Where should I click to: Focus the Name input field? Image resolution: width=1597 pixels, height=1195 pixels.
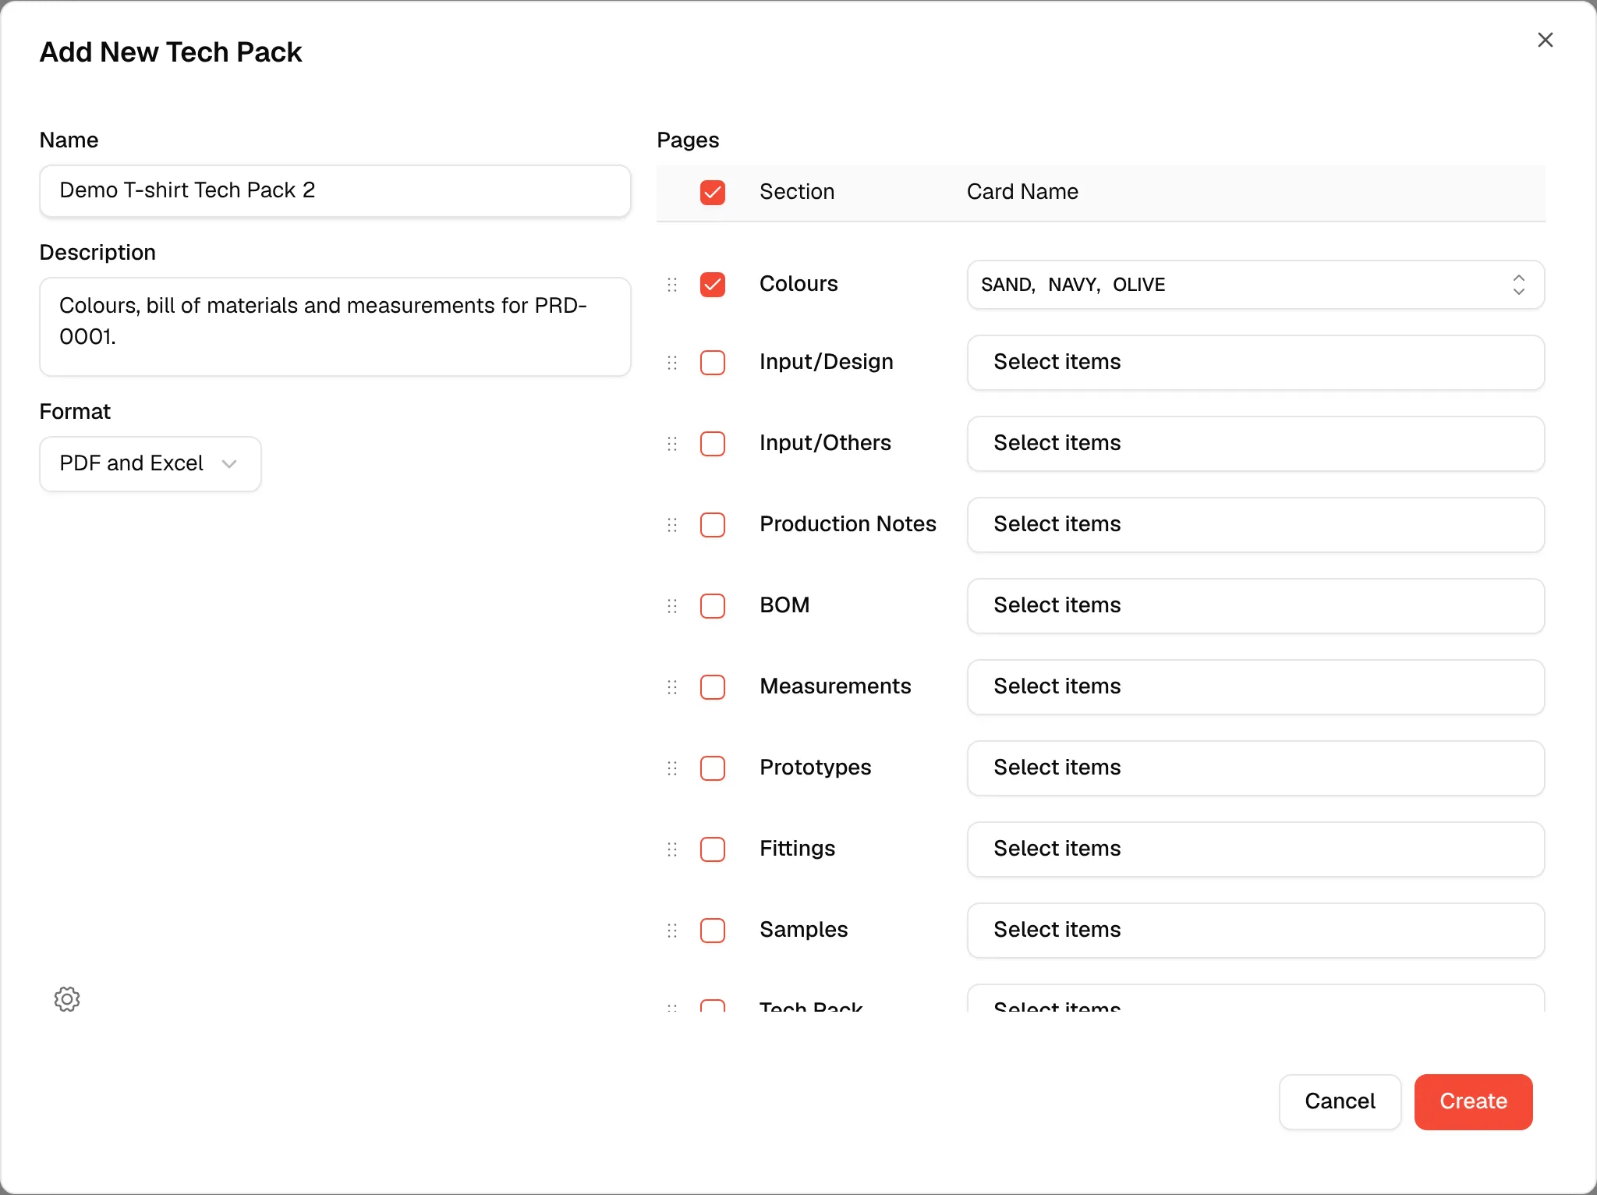335,191
